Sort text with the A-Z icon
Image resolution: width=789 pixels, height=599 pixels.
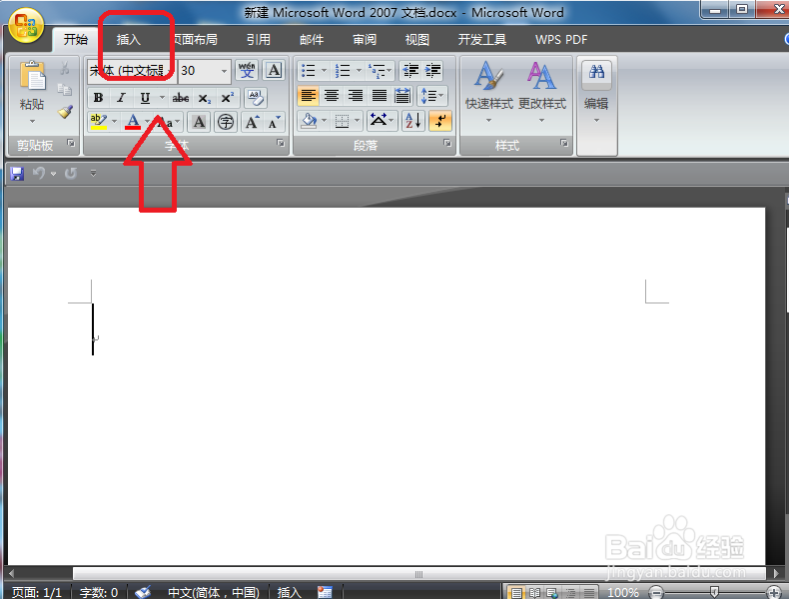pyautogui.click(x=413, y=121)
